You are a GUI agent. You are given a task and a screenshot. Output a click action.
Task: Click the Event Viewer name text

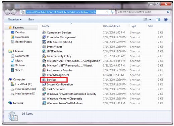coord(54,47)
